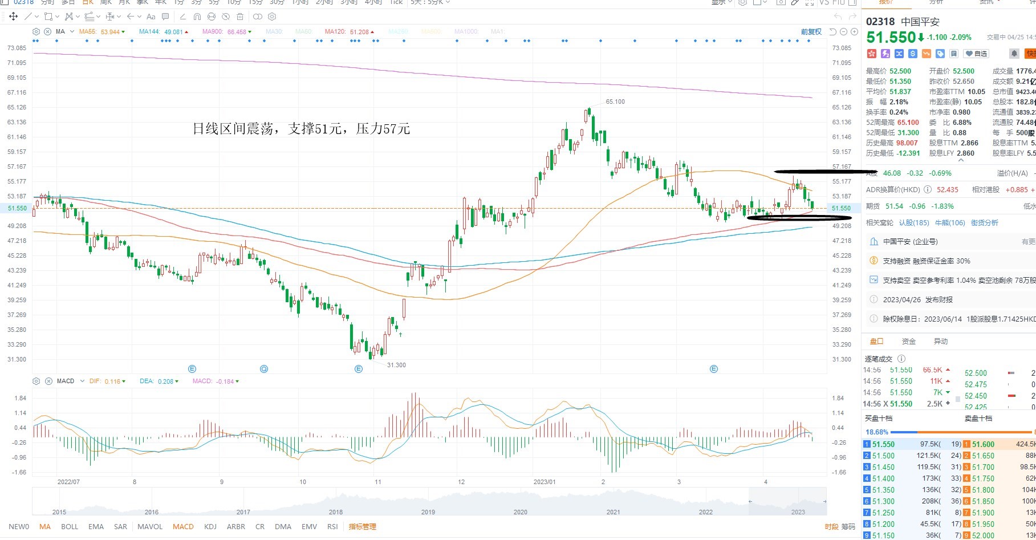Remove the MA indicator with X icon
The height and width of the screenshot is (540, 1036).
(47, 31)
